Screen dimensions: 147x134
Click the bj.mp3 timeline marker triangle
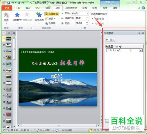131,50
